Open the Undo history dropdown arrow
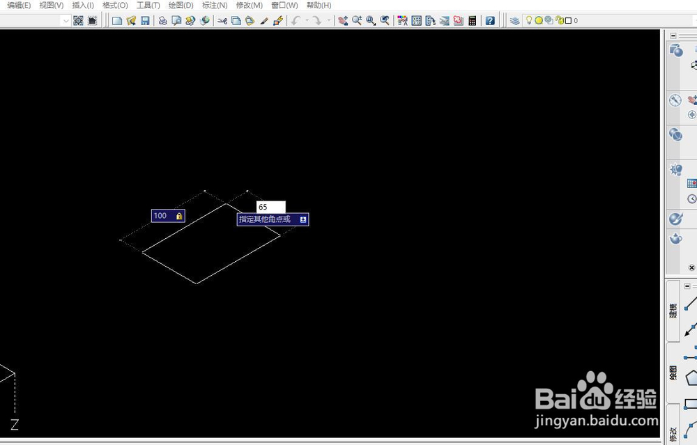The image size is (697, 445). pos(307,20)
